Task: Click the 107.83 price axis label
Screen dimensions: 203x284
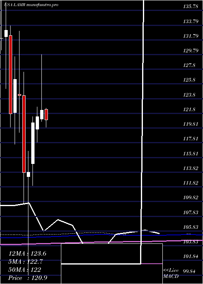Action: tap(190, 212)
